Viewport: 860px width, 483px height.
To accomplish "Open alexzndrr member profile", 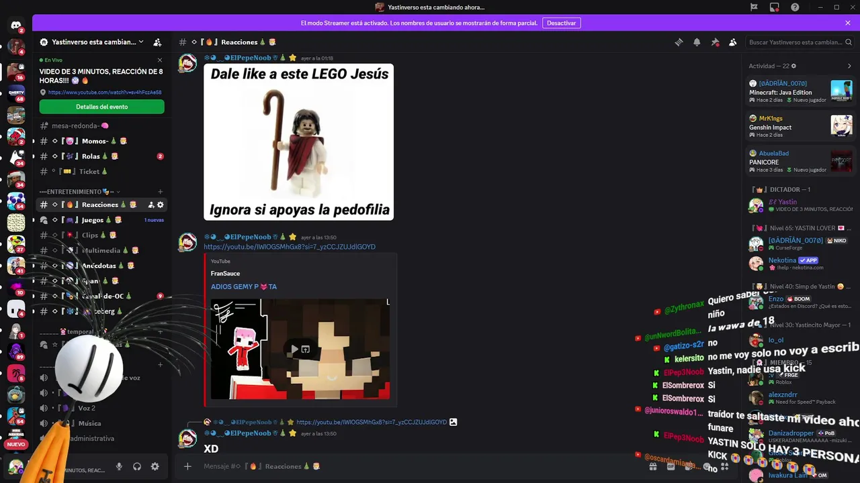I will click(800, 398).
